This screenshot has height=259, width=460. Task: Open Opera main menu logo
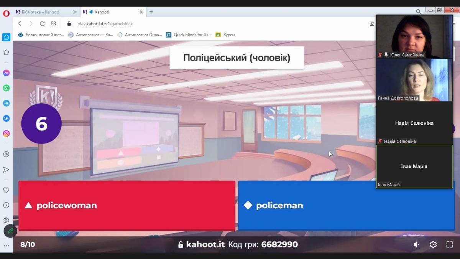6,13
